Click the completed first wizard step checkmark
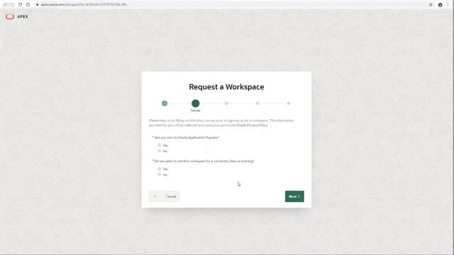The height and width of the screenshot is (255, 454). (165, 103)
